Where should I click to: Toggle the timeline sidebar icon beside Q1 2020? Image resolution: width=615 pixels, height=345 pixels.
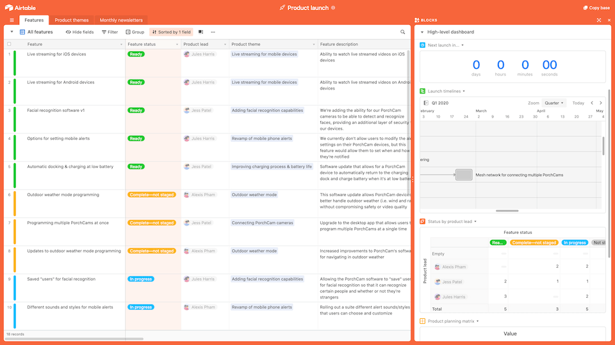[x=426, y=103]
